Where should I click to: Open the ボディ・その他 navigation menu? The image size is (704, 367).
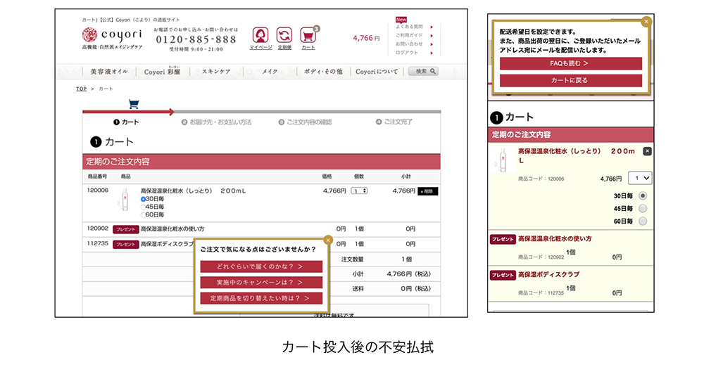pyautogui.click(x=323, y=71)
